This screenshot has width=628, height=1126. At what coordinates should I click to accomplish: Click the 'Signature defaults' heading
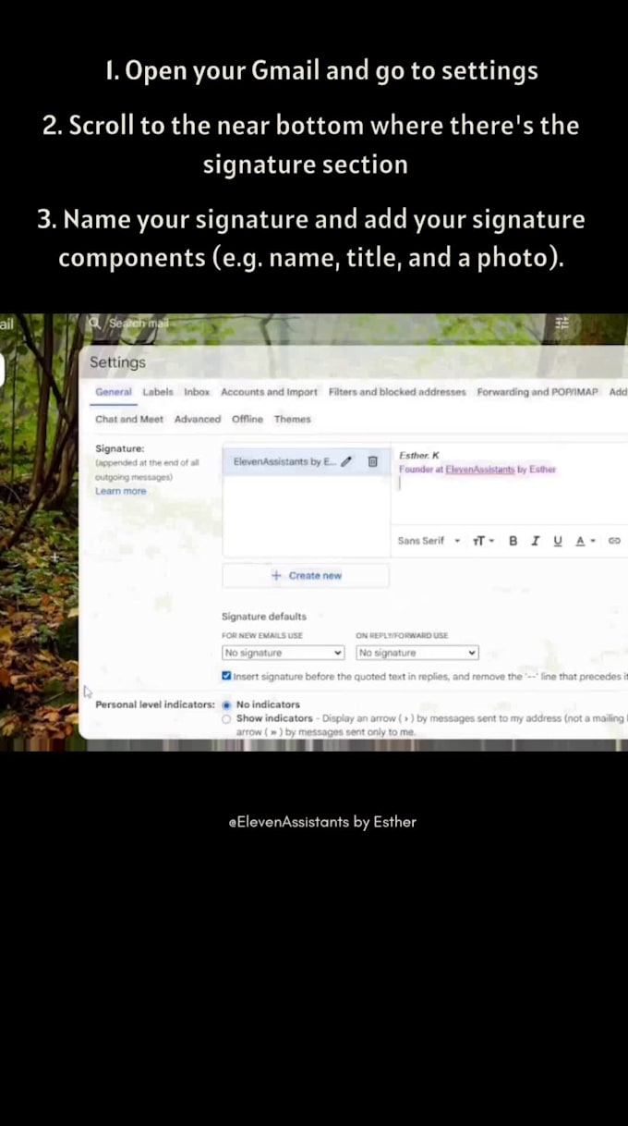(x=264, y=617)
